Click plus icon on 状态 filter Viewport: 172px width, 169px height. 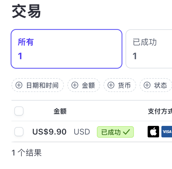147,85
